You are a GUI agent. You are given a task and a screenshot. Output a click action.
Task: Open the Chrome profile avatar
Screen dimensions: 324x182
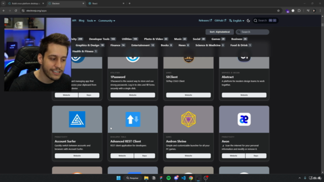(x=314, y=11)
